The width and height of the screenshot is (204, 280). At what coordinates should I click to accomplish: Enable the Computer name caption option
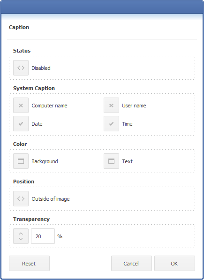point(21,106)
